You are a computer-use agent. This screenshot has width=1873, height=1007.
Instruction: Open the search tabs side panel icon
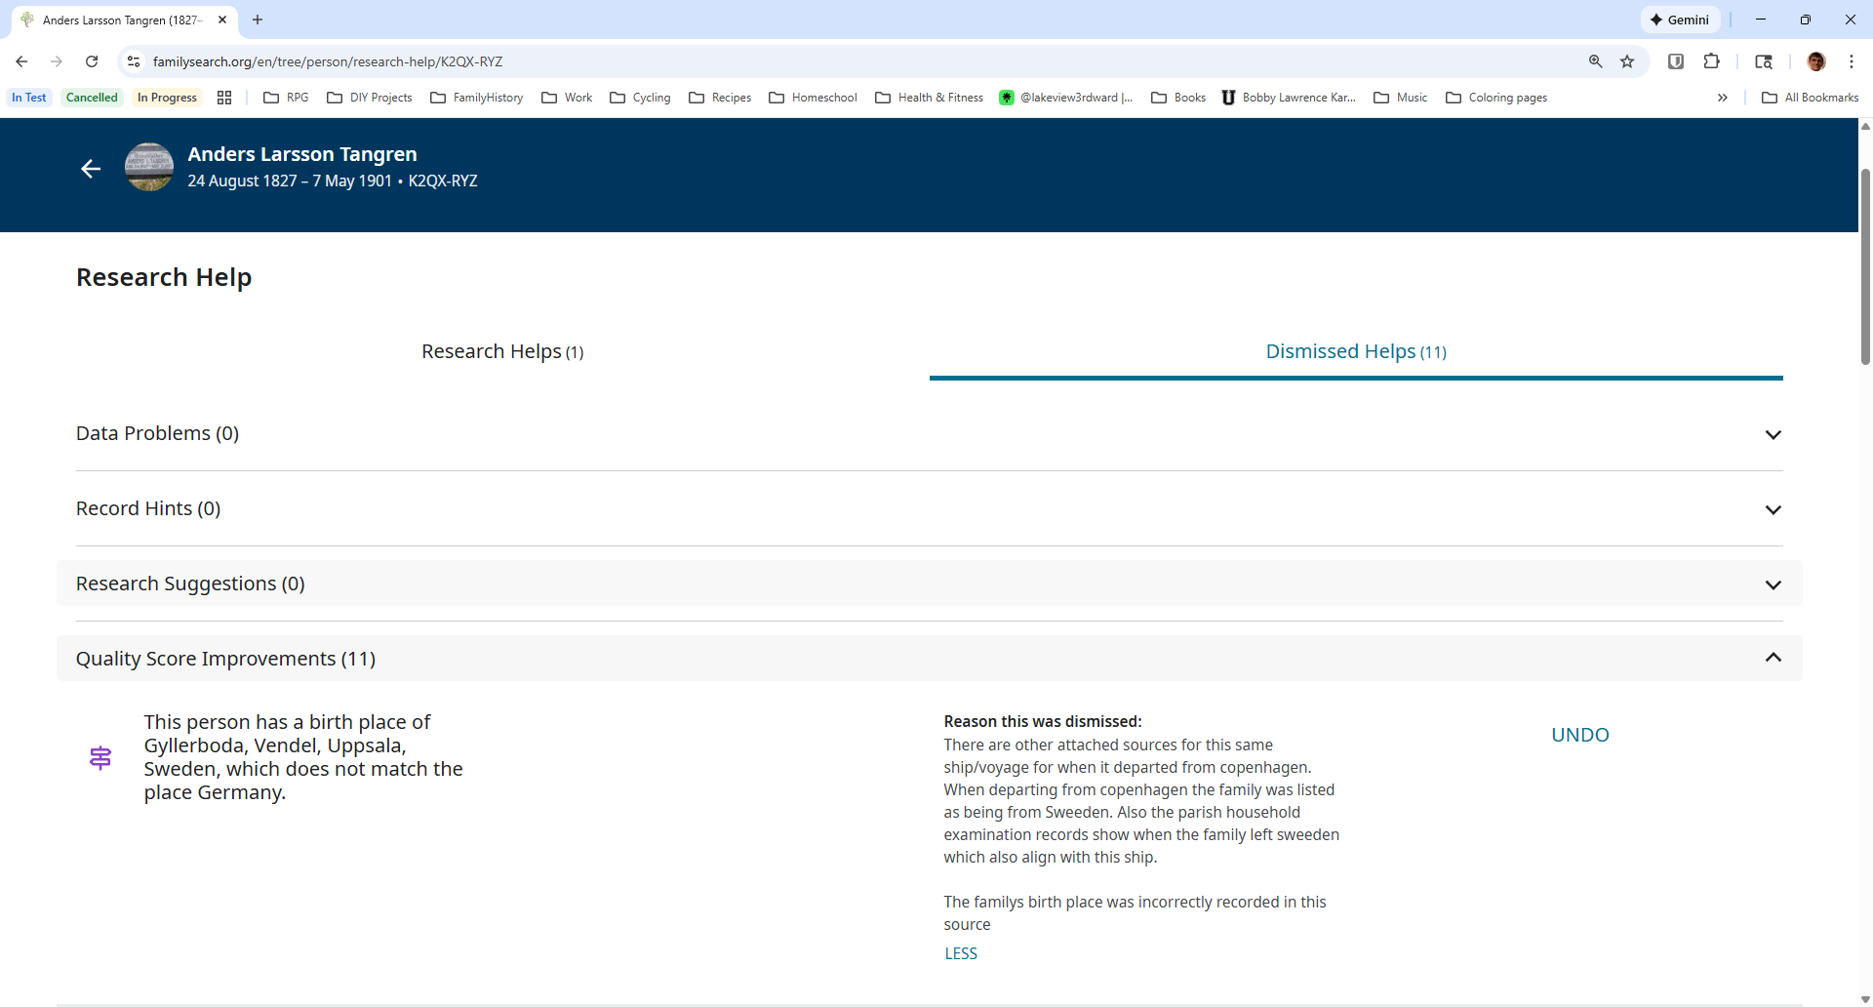coord(1764,61)
